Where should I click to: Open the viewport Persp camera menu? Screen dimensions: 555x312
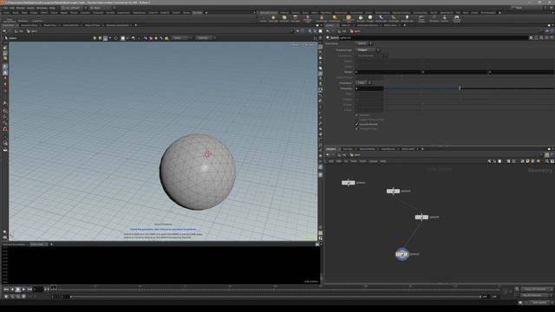point(296,45)
